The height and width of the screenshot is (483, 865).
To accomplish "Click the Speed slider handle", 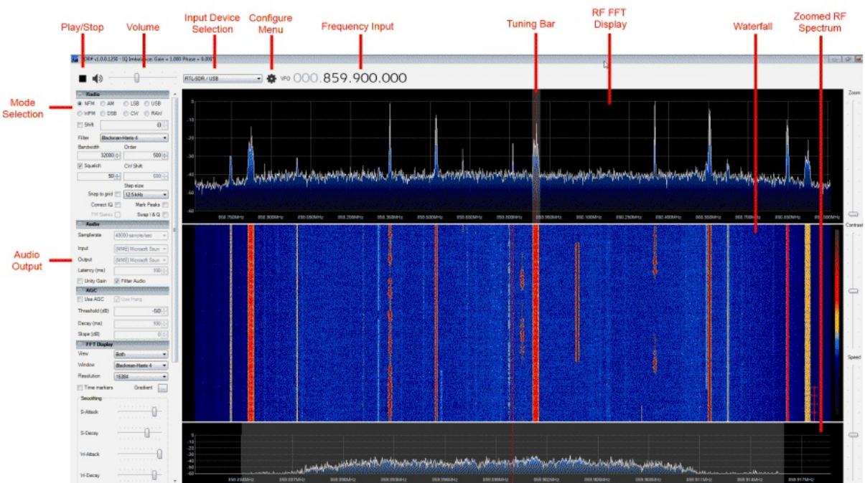I will click(853, 434).
